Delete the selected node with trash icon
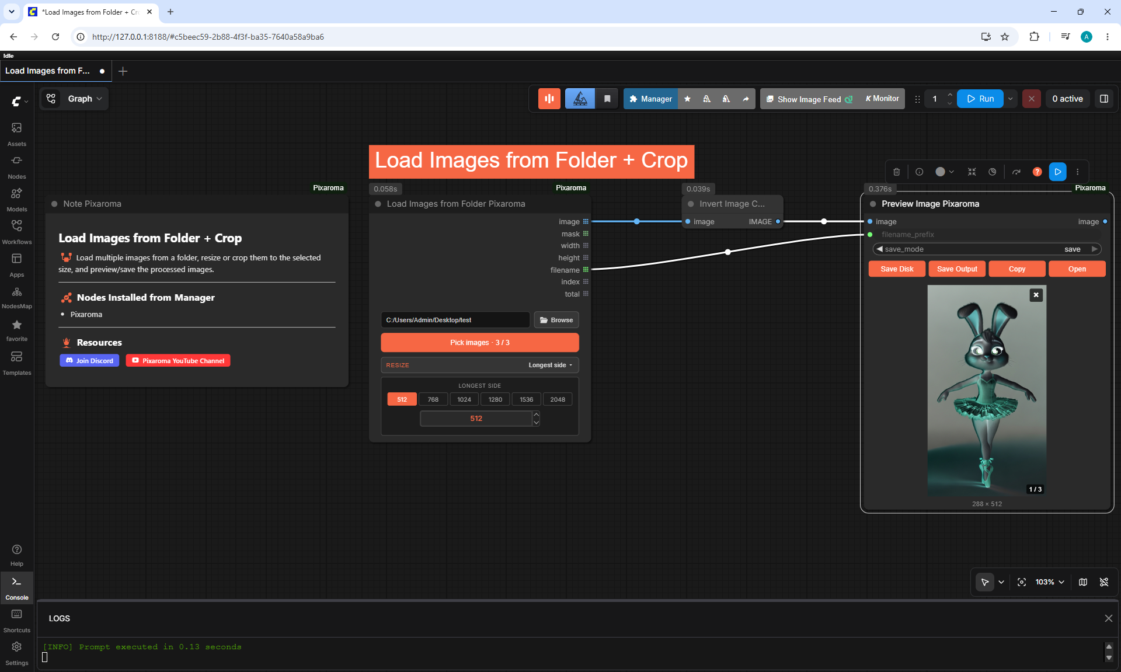 [897, 172]
